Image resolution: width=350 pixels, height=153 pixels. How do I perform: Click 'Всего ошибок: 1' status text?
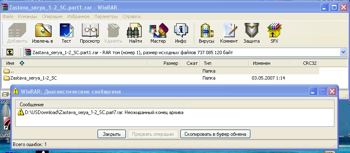point(30,144)
